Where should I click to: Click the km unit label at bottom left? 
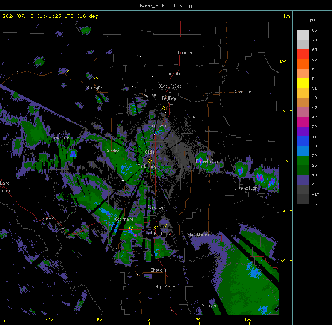6,321
